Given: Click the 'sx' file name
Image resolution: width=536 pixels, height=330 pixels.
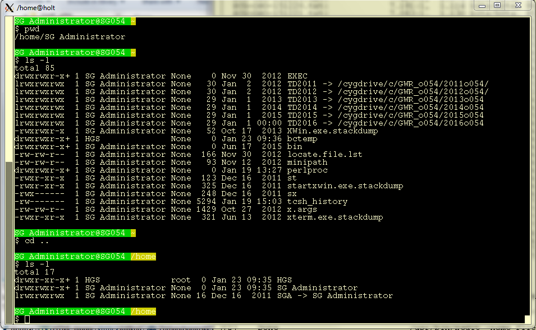Looking at the screenshot, I should pyautogui.click(x=292, y=193).
